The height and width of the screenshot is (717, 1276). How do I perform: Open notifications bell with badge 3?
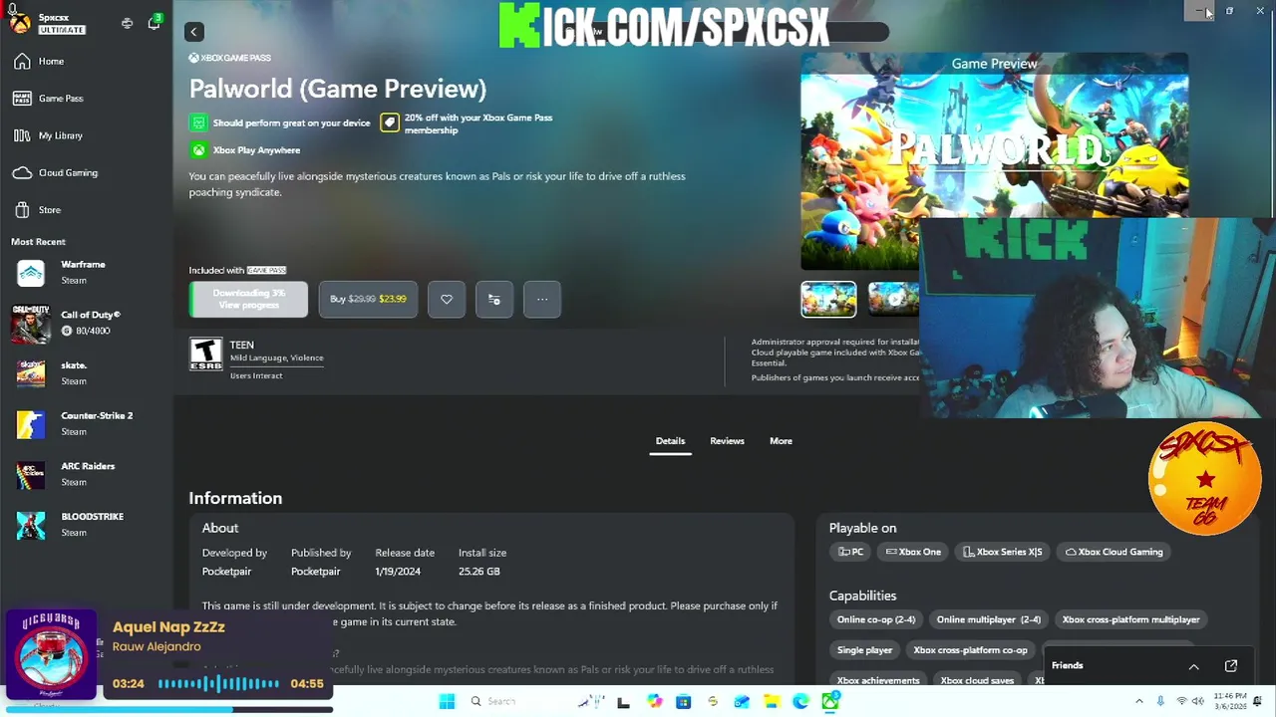coord(155,22)
